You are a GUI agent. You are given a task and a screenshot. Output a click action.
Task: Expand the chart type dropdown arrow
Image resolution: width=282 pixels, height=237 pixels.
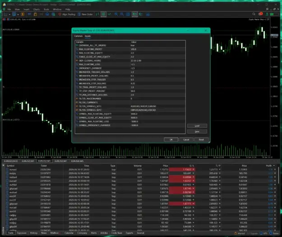pyautogui.click(x=9, y=14)
